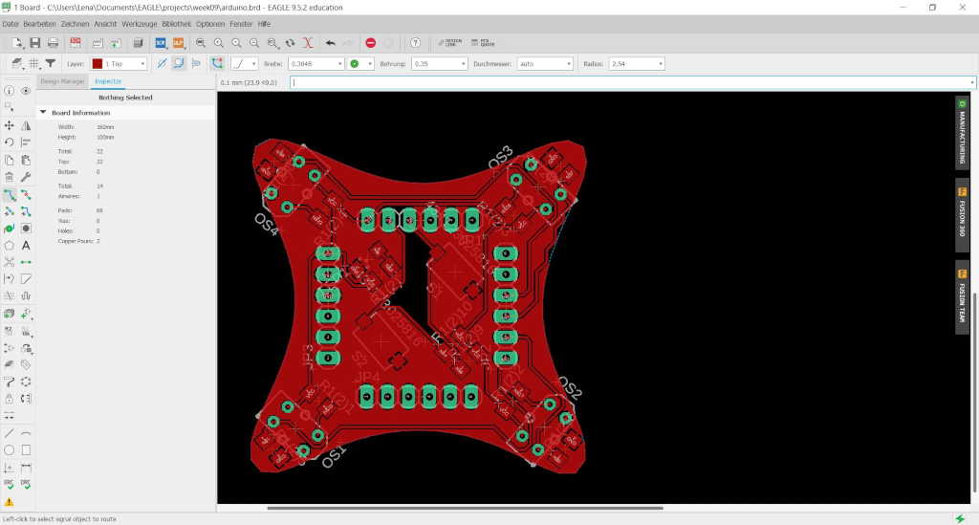
Task: Open the selection filter funnel
Action: coord(51,64)
